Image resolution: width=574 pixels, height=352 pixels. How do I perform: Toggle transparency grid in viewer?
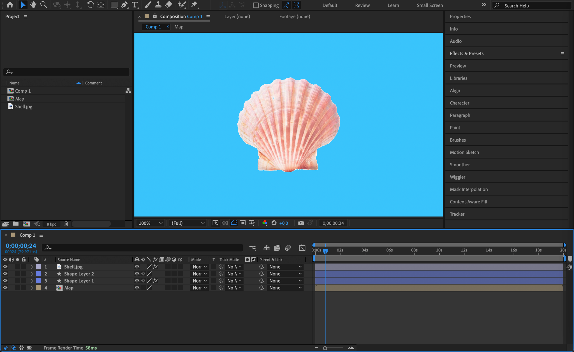coord(224,223)
